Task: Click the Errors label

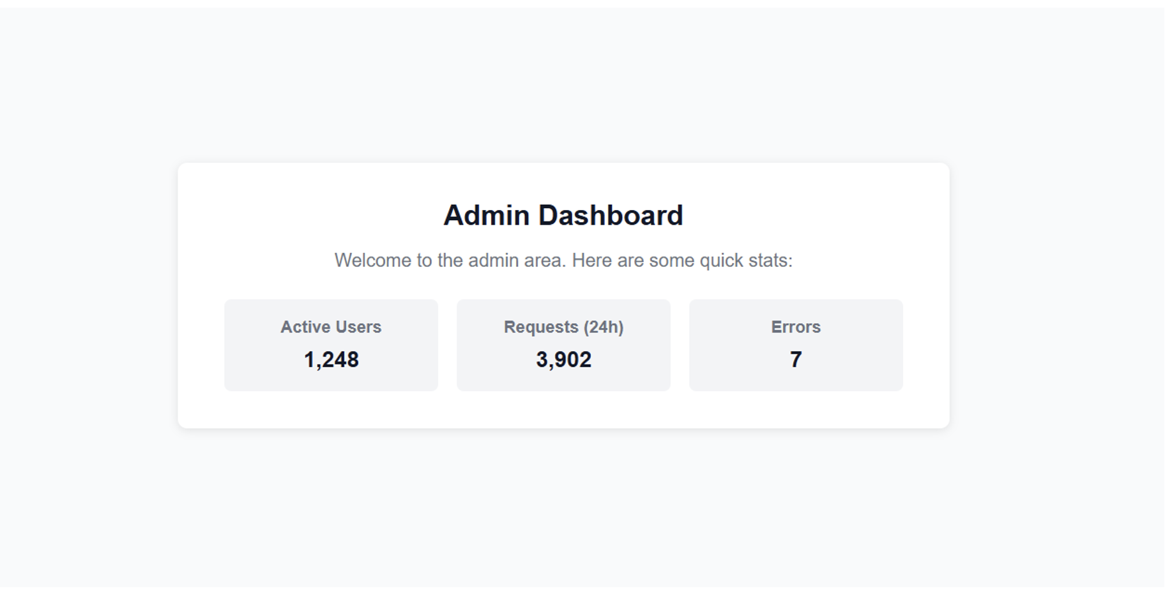Action: point(795,327)
